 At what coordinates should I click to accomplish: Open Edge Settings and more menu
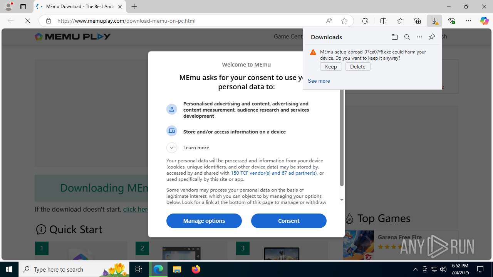point(468,21)
